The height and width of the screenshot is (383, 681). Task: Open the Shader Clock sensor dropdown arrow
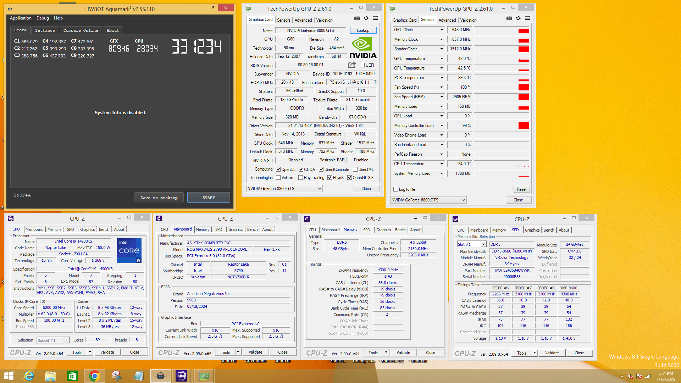point(442,49)
